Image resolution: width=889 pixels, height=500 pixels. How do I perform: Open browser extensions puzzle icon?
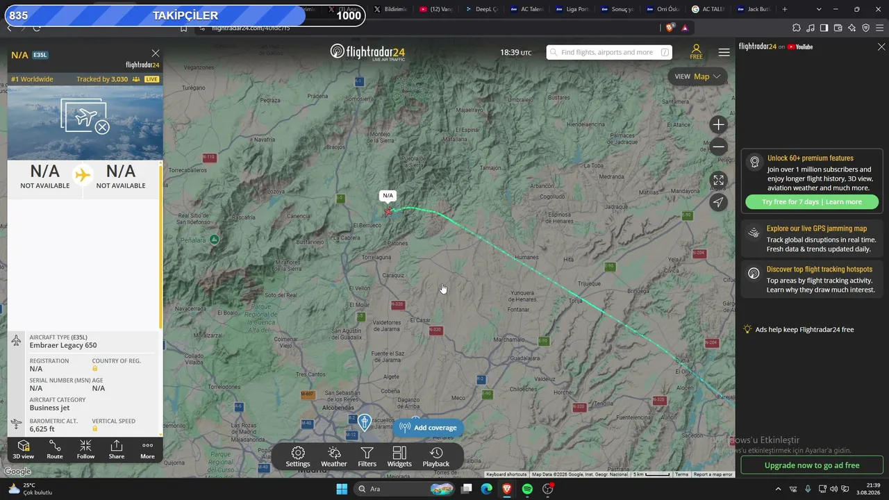click(x=797, y=28)
